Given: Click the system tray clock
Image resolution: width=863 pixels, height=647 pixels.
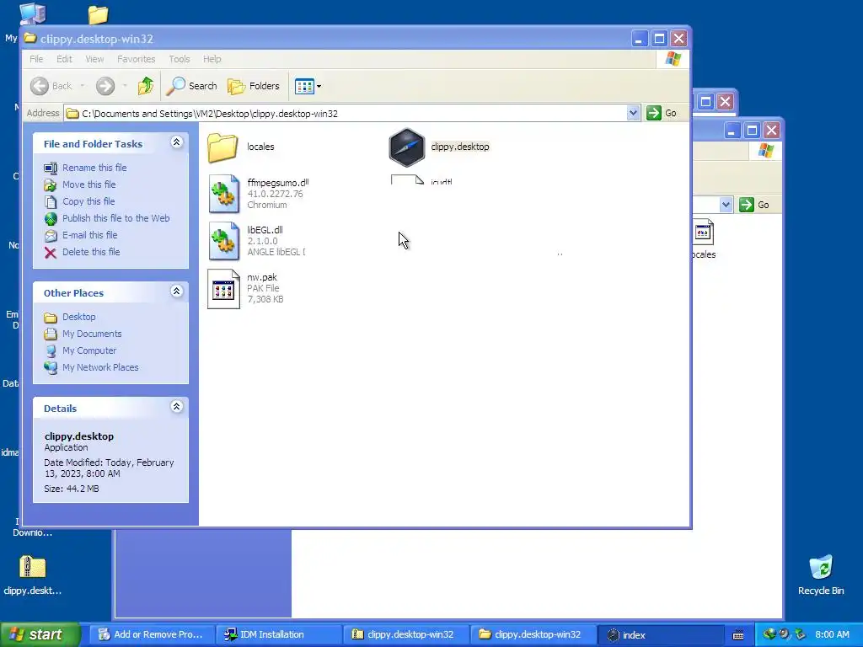Looking at the screenshot, I should pos(832,634).
